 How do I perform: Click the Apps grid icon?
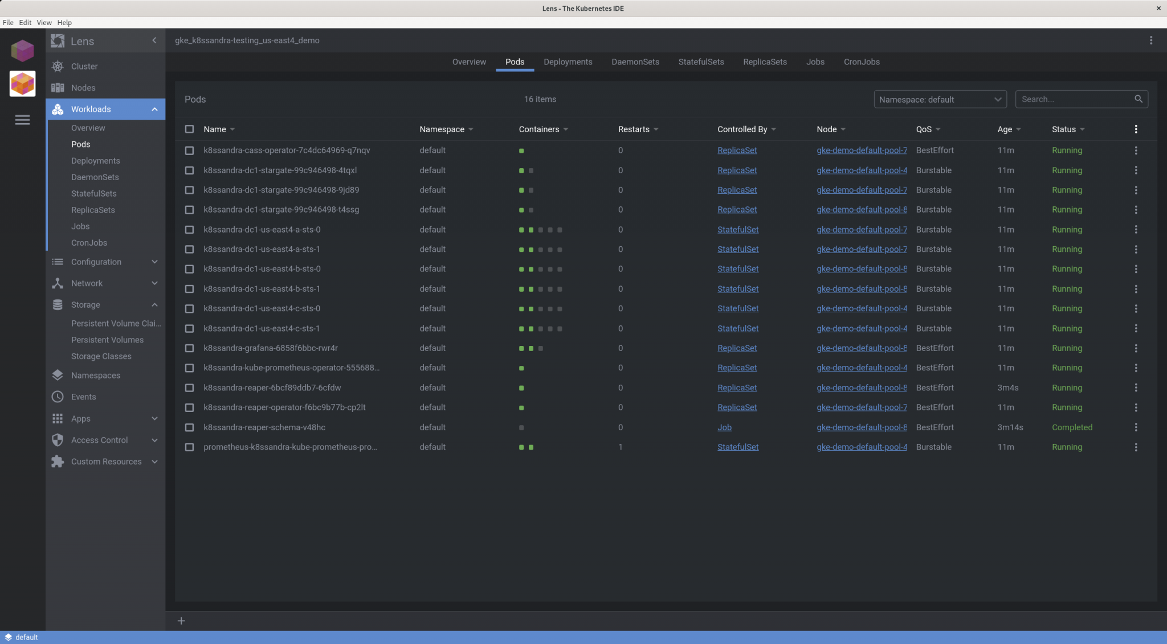pyautogui.click(x=58, y=419)
